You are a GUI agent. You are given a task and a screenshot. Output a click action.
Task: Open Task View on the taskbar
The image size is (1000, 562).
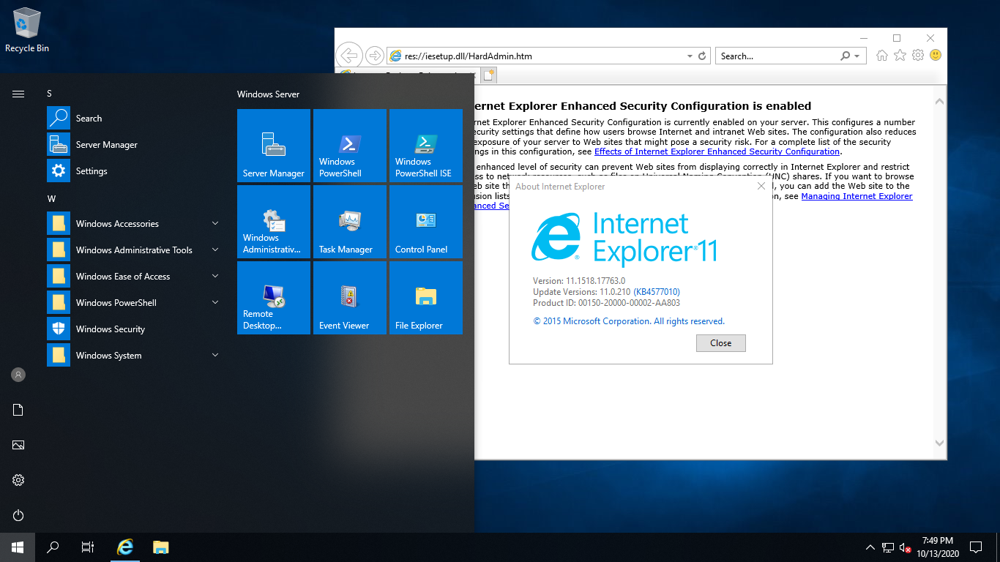88,547
